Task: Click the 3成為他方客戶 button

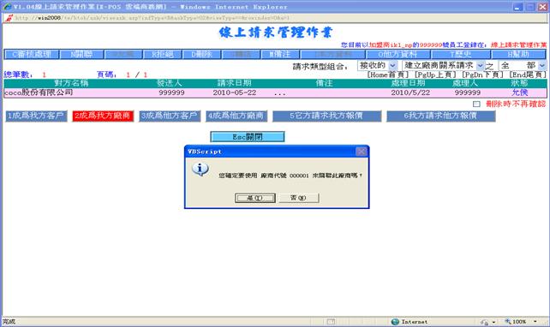Action: [x=170, y=116]
